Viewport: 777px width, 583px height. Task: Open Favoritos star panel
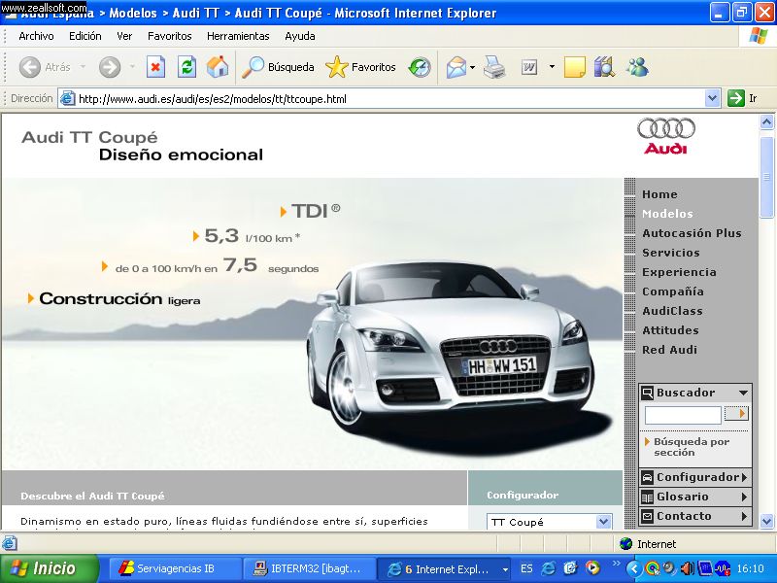pos(360,67)
